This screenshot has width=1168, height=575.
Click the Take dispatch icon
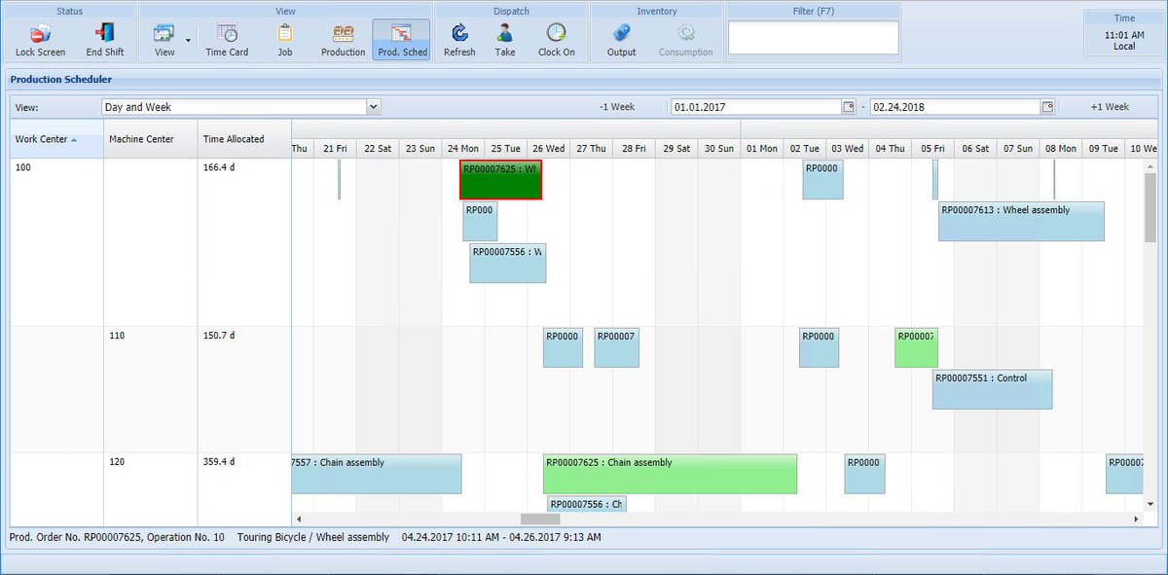[505, 39]
